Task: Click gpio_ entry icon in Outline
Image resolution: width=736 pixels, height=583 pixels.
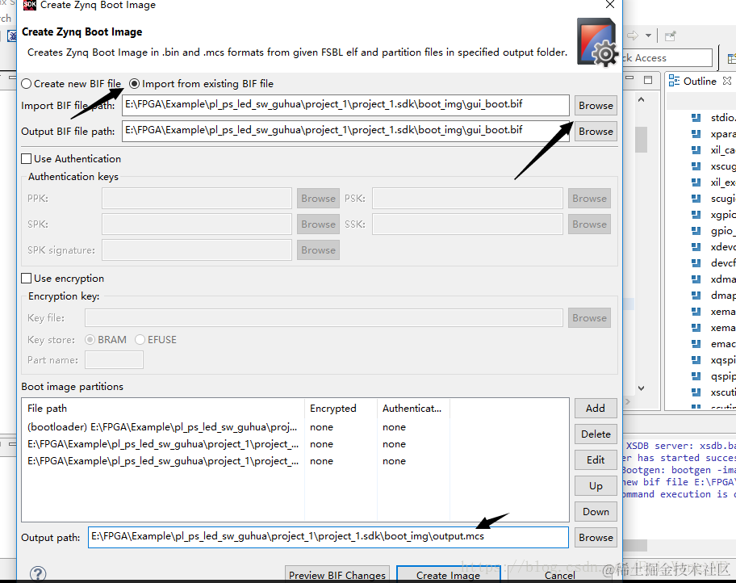Action: tap(696, 231)
